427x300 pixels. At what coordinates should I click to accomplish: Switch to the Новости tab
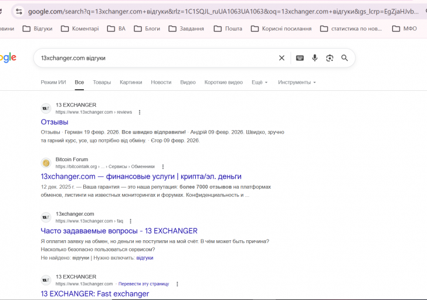point(161,82)
